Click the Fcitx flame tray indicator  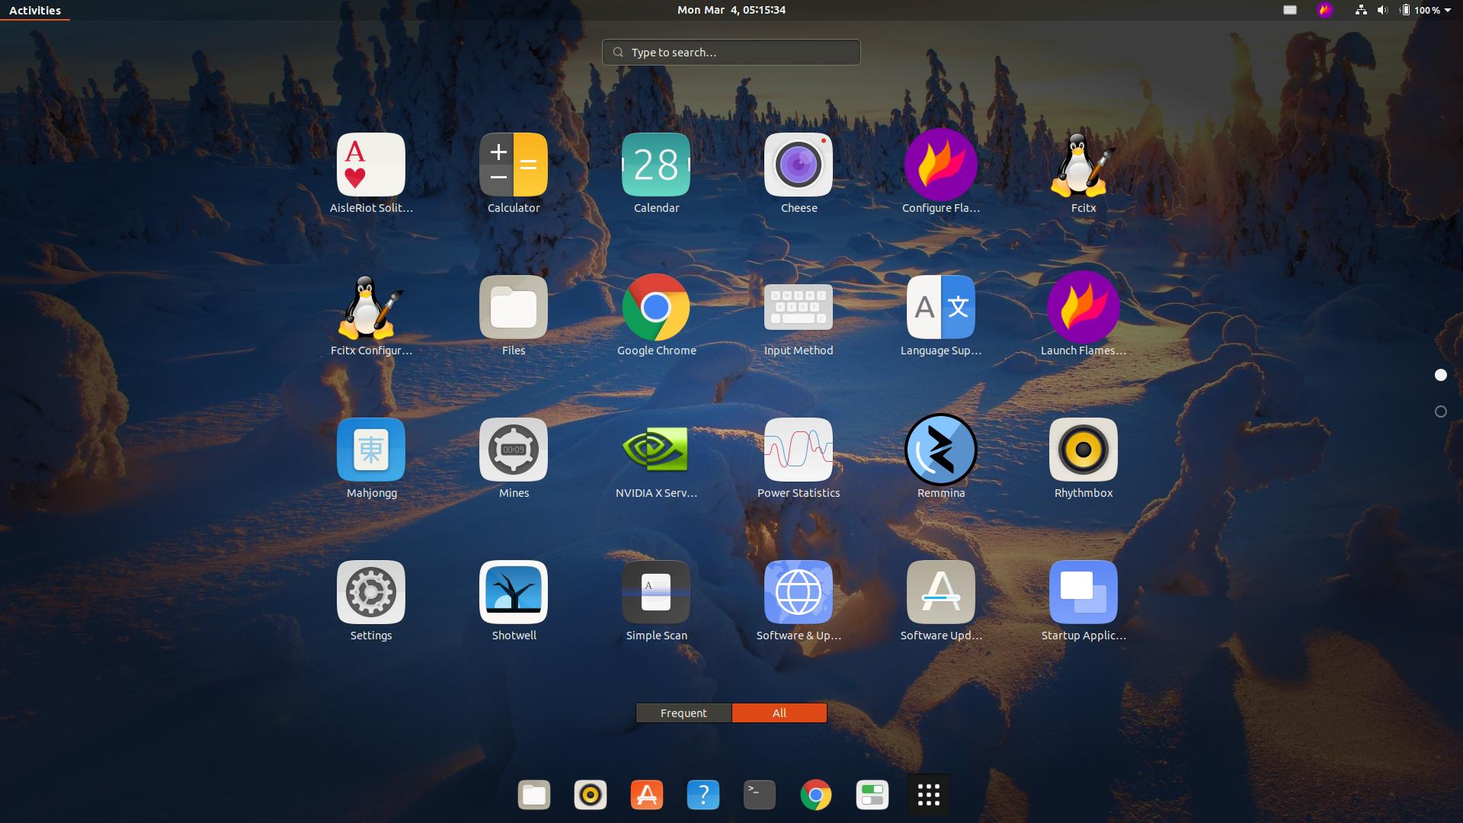click(x=1325, y=10)
